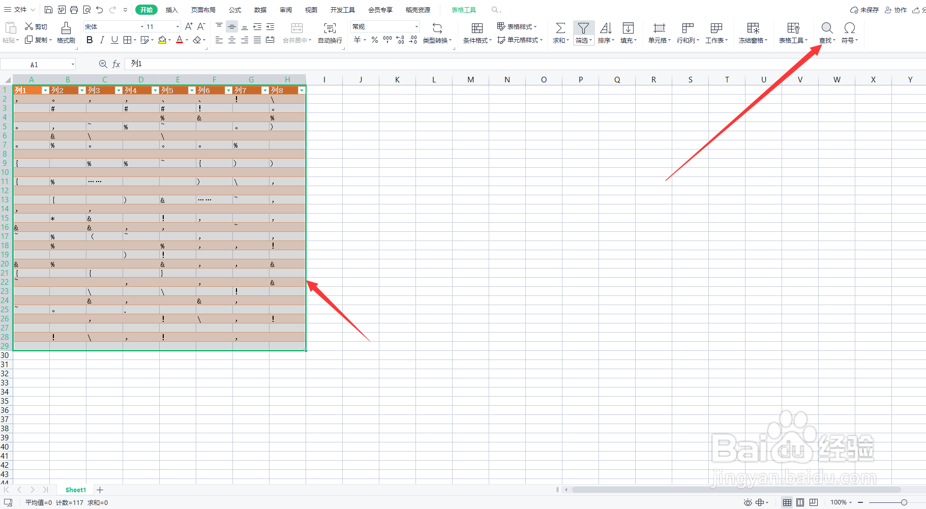This screenshot has width=926, height=509.
Task: Click the Sort (排序) icon
Action: (606, 28)
